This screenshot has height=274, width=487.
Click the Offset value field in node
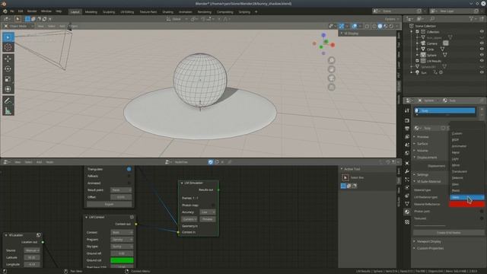click(x=121, y=197)
